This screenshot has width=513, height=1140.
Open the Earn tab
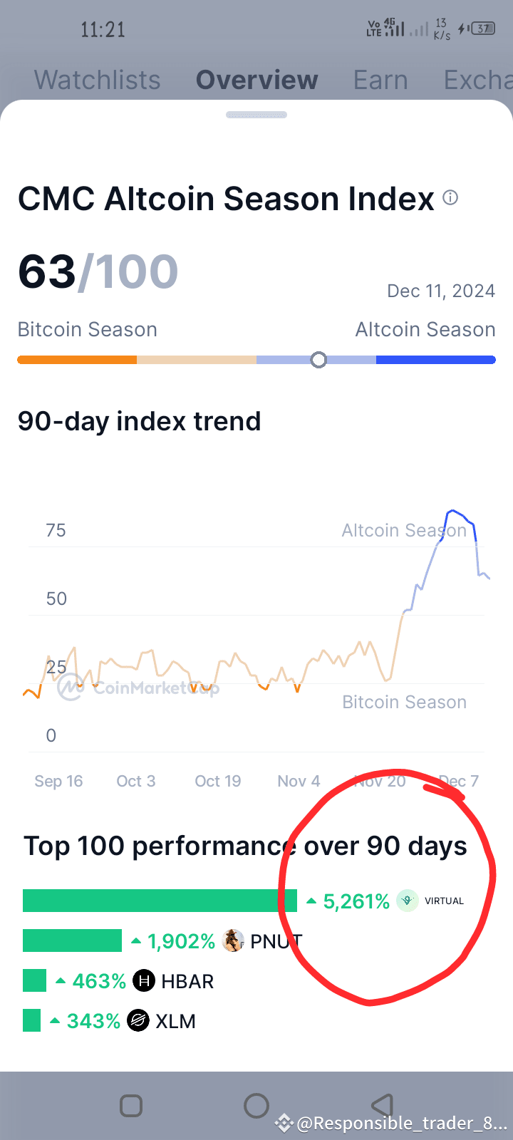point(380,80)
